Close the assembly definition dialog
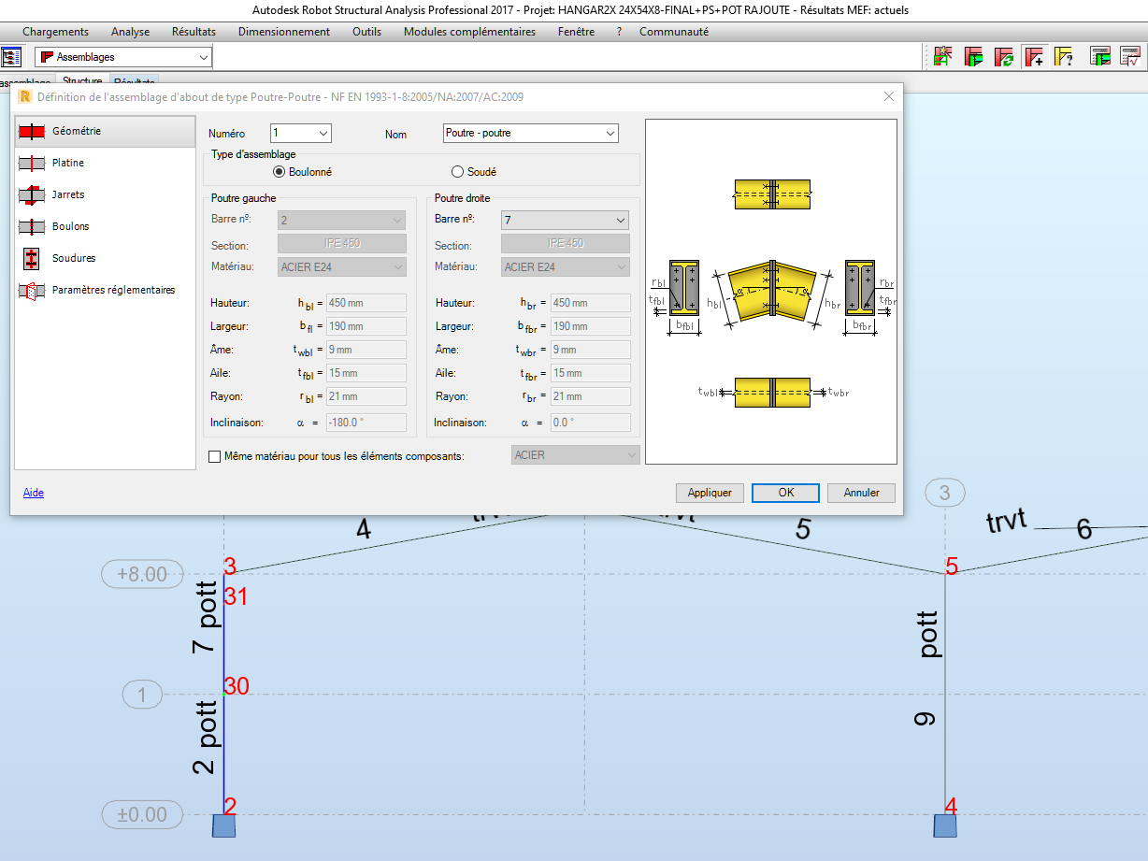 [x=888, y=96]
